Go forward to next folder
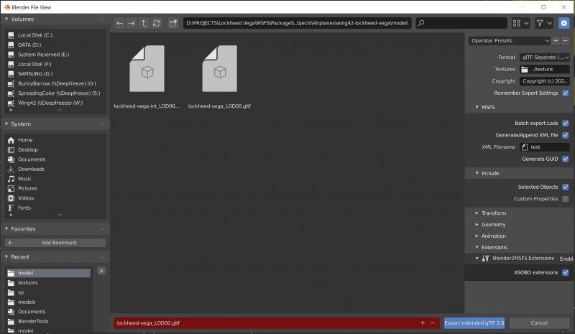 (x=132, y=23)
